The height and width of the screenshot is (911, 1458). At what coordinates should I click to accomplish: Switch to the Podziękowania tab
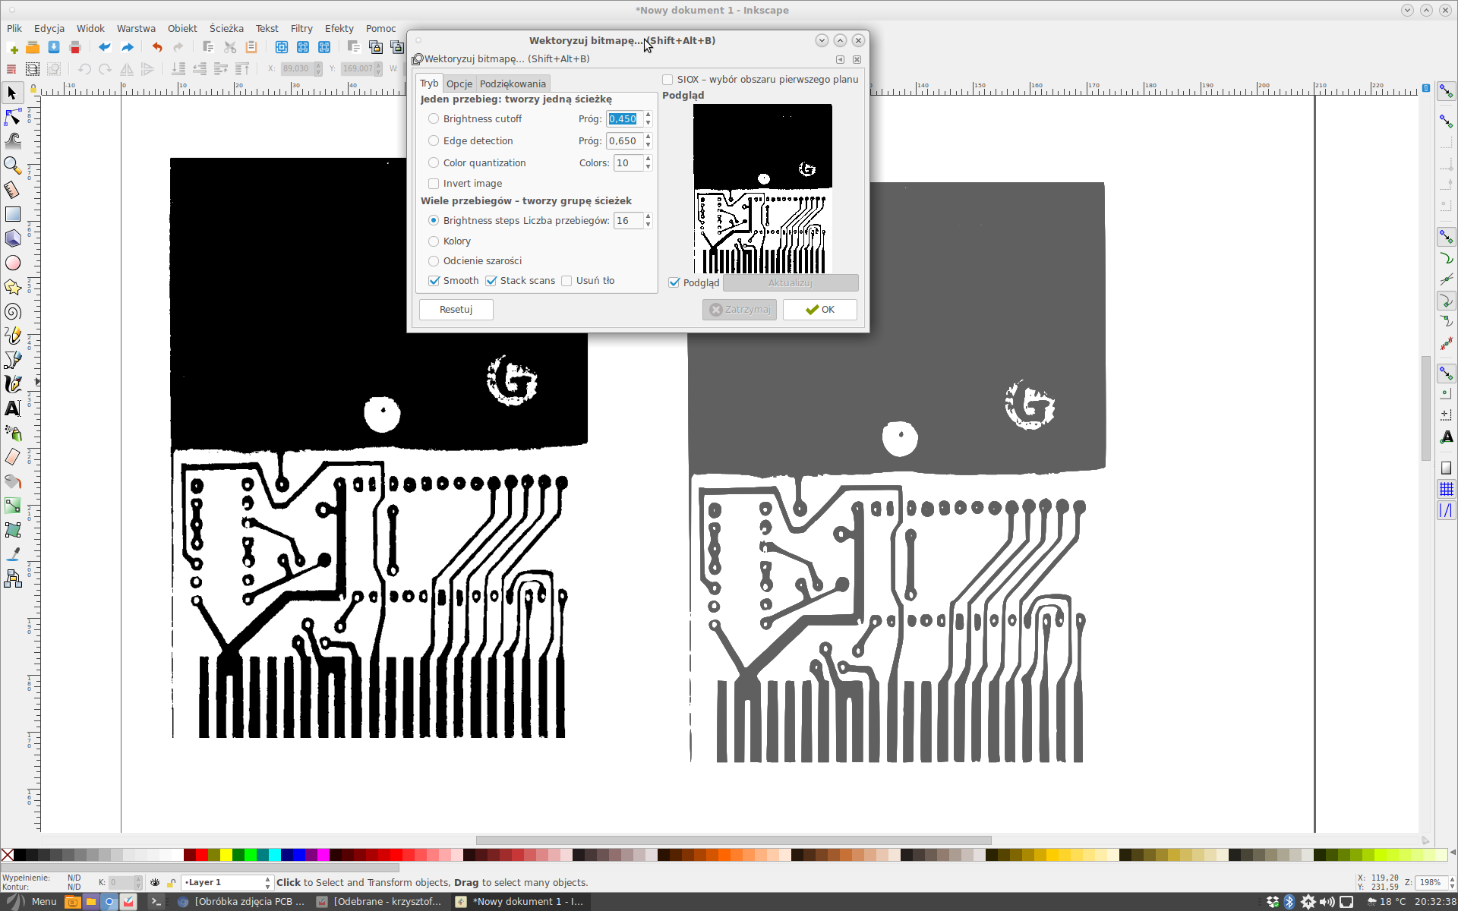pyautogui.click(x=513, y=84)
